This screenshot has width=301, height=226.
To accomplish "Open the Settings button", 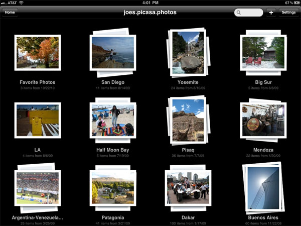I will coord(288,12).
